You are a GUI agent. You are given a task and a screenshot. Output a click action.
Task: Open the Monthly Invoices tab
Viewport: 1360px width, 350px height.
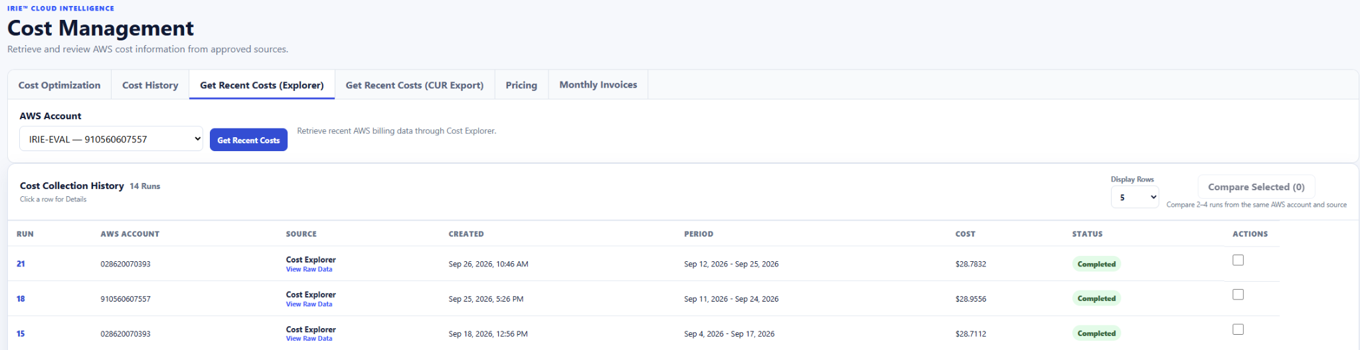tap(598, 85)
